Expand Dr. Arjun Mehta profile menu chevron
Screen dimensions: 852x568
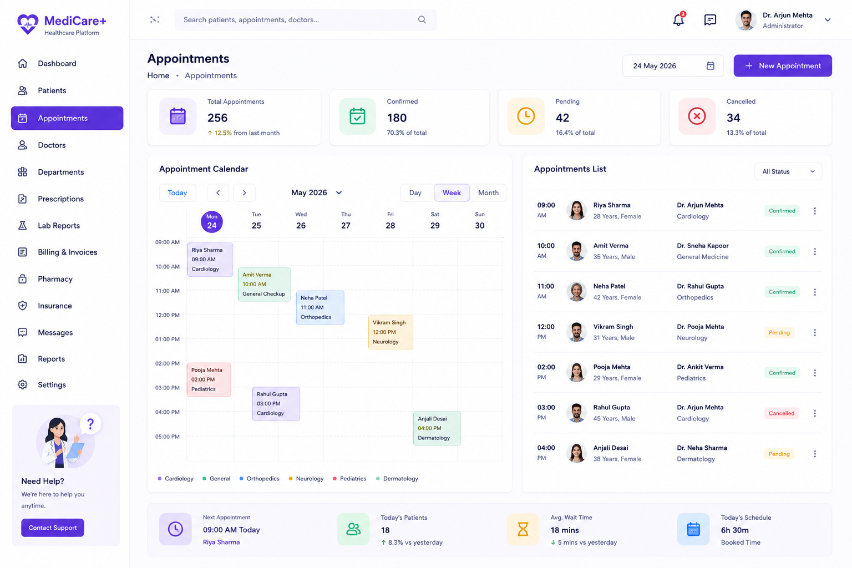click(828, 20)
